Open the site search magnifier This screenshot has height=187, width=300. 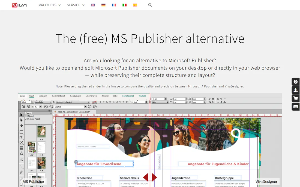pyautogui.click(x=150, y=5)
